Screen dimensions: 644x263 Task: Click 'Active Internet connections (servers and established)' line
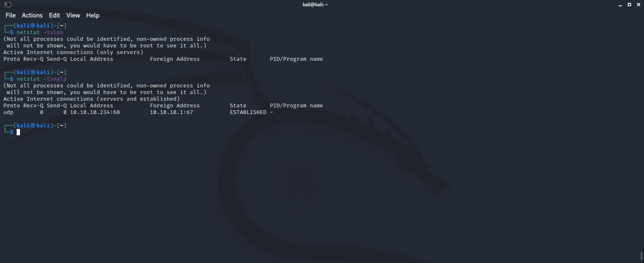(92, 99)
